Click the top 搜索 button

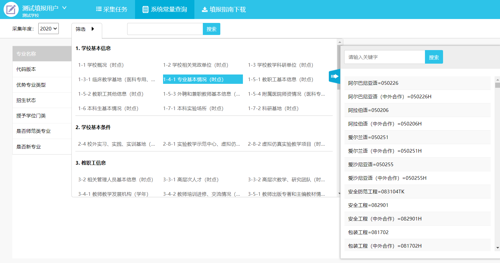coord(211,29)
